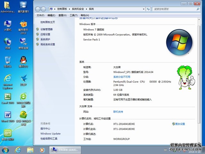
Task: Select 控制面板 in the breadcrumb
Action: [62, 9]
